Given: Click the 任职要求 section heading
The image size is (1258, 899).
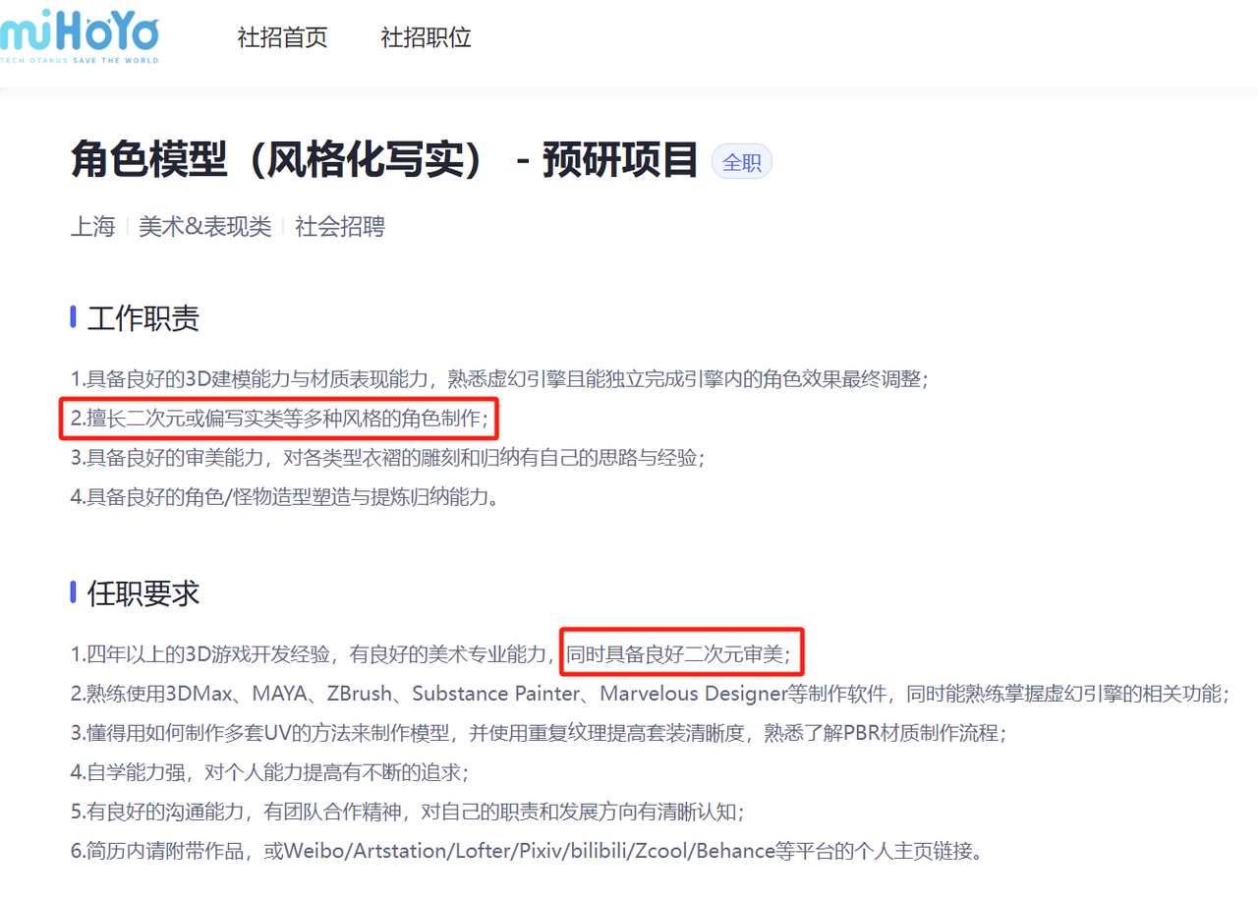Looking at the screenshot, I should point(143,593).
